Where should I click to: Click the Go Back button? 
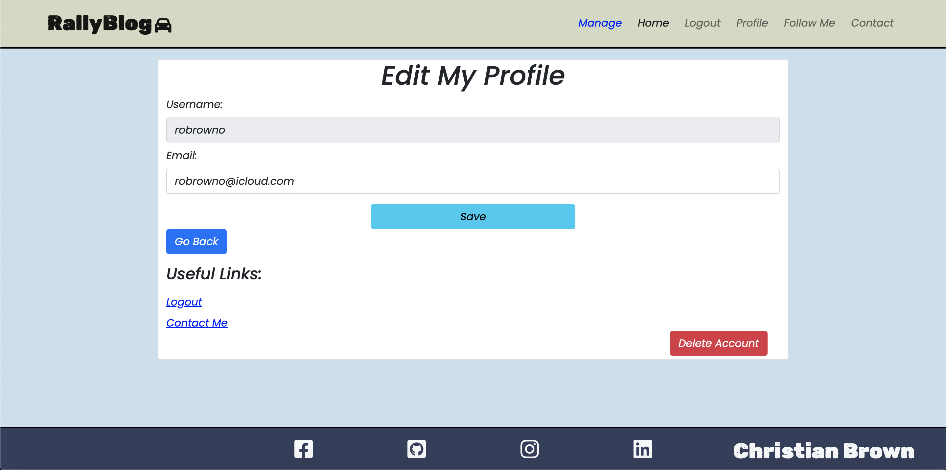[196, 242]
